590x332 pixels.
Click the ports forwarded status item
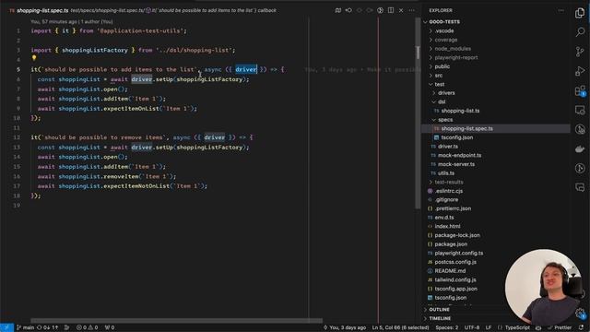pyautogui.click(x=110, y=327)
